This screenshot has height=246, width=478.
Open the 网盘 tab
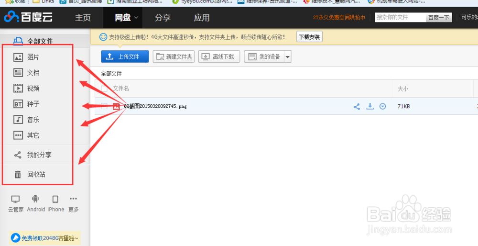123,18
